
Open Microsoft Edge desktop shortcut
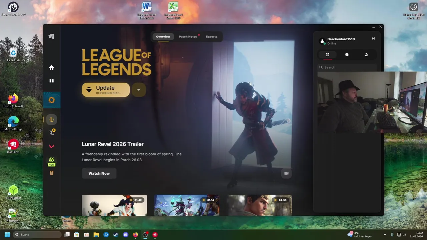point(13,123)
